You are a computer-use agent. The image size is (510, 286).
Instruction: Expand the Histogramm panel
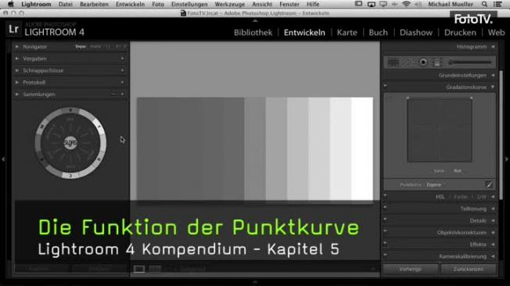[493, 46]
